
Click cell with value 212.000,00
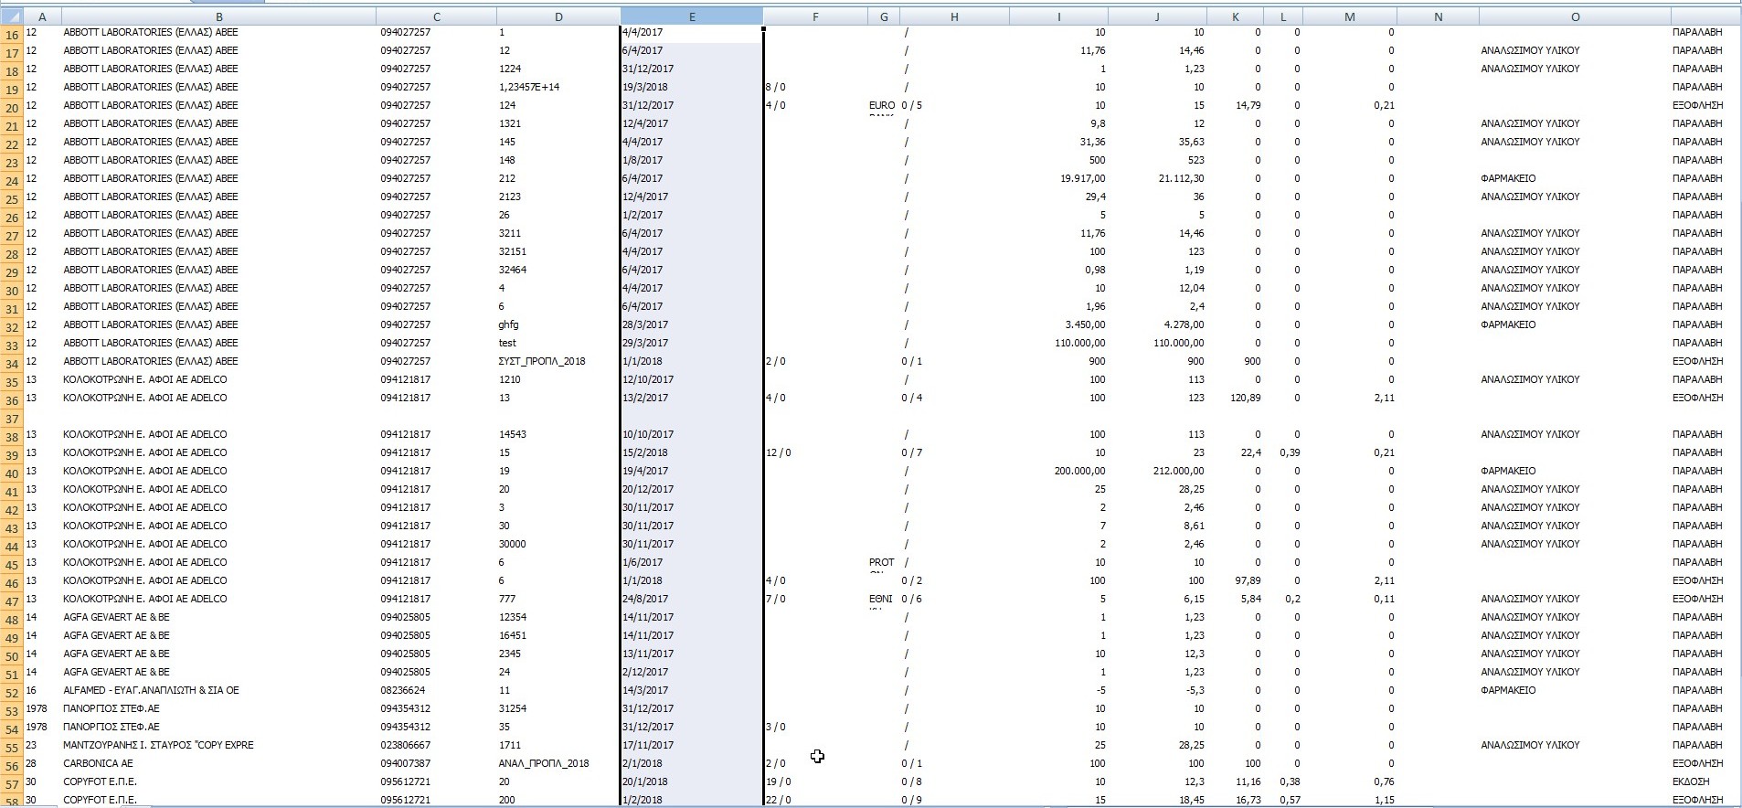(1157, 471)
